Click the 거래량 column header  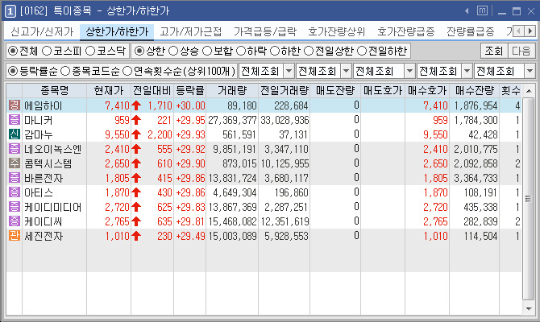232,90
